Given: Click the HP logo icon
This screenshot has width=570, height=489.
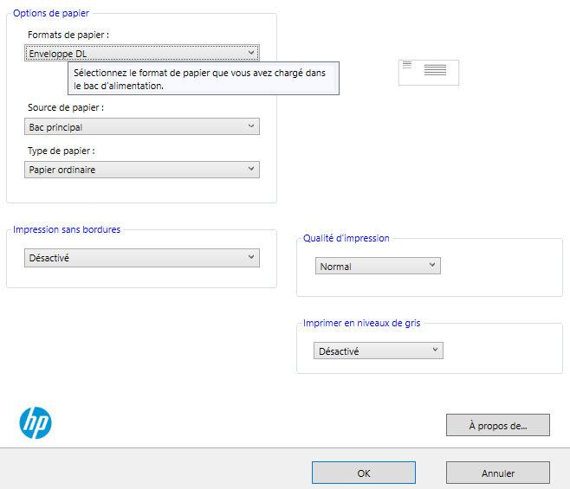Looking at the screenshot, I should click(x=36, y=423).
